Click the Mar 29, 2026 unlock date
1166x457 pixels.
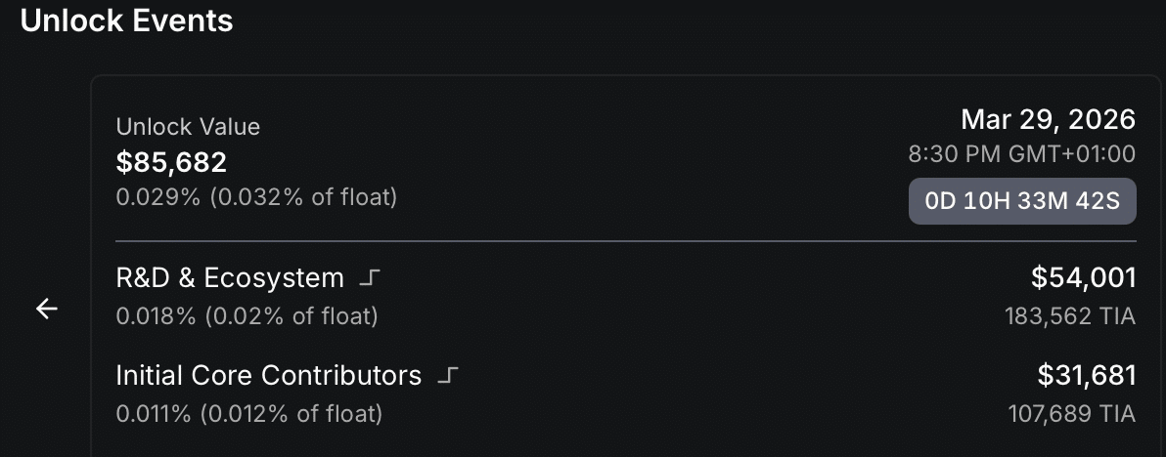coord(1048,120)
